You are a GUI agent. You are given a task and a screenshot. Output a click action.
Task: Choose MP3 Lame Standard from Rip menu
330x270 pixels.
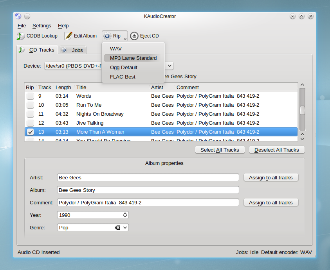[133, 58]
